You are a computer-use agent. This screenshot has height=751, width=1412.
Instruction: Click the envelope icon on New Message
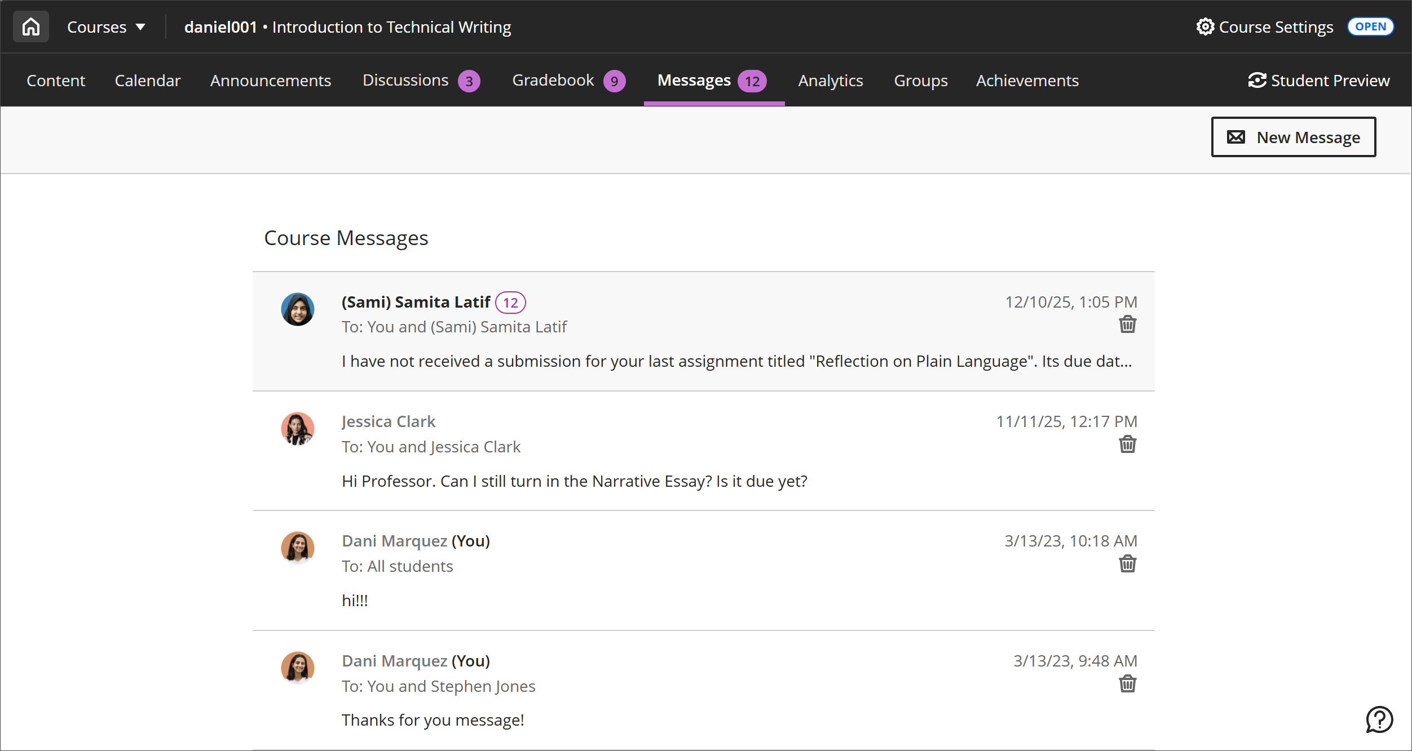coord(1236,136)
